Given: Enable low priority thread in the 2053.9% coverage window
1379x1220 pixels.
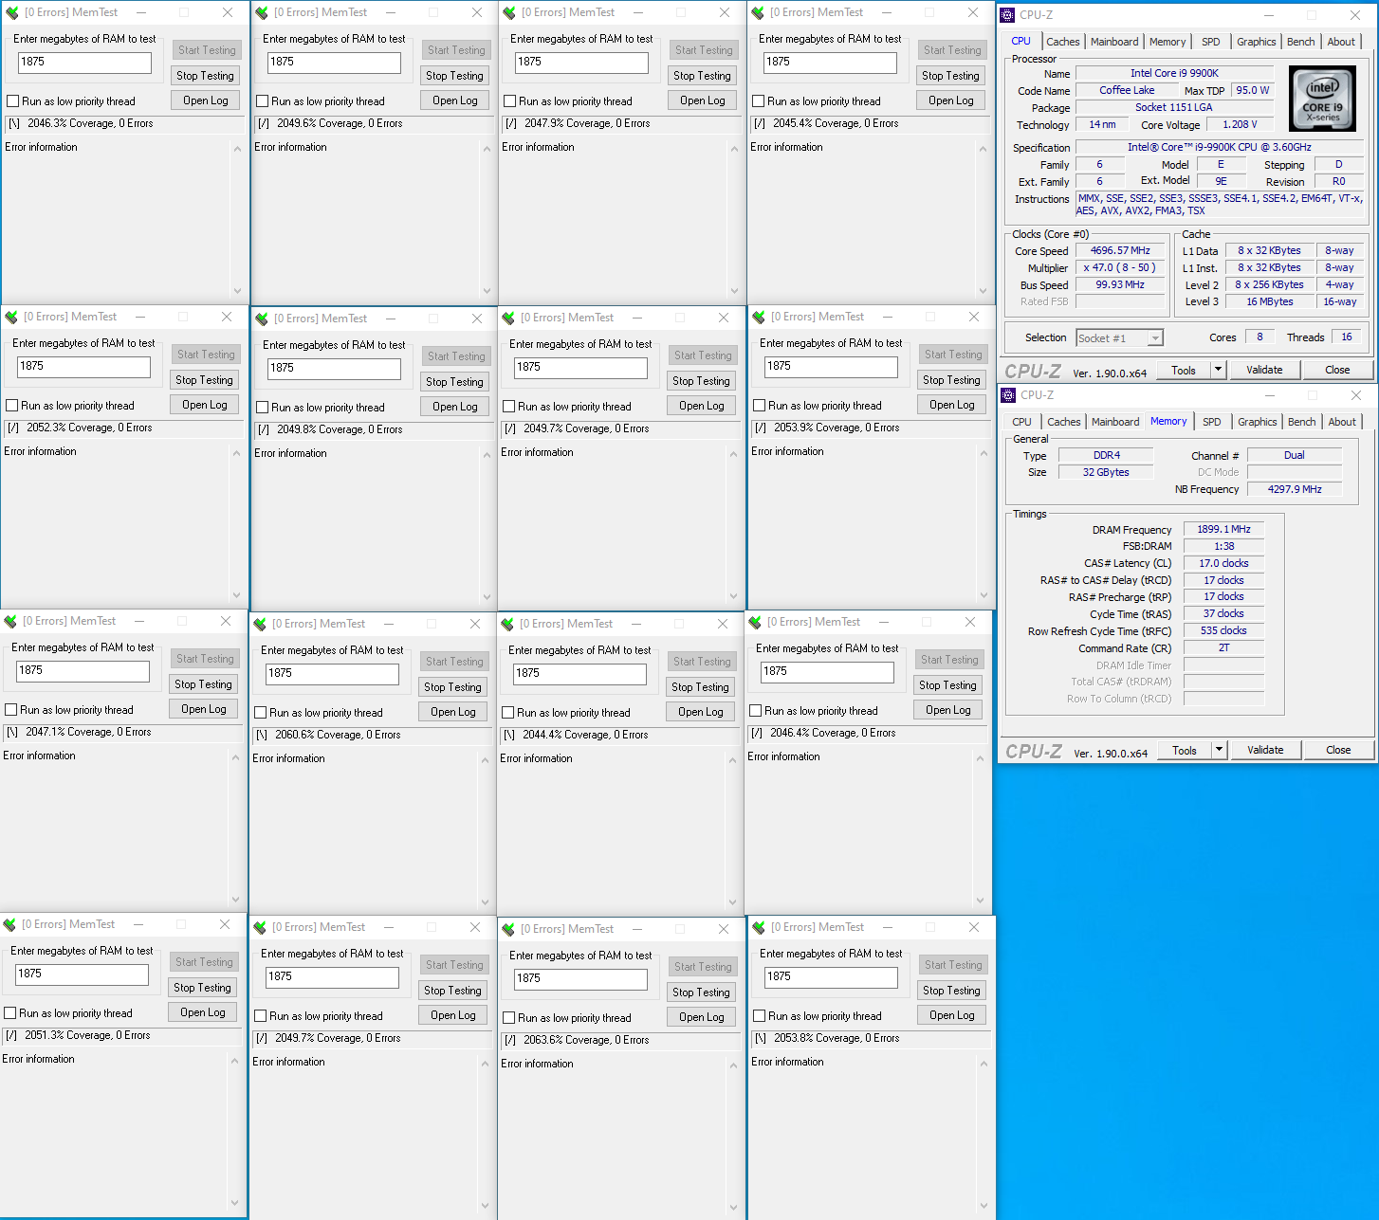Looking at the screenshot, I should pos(760,406).
